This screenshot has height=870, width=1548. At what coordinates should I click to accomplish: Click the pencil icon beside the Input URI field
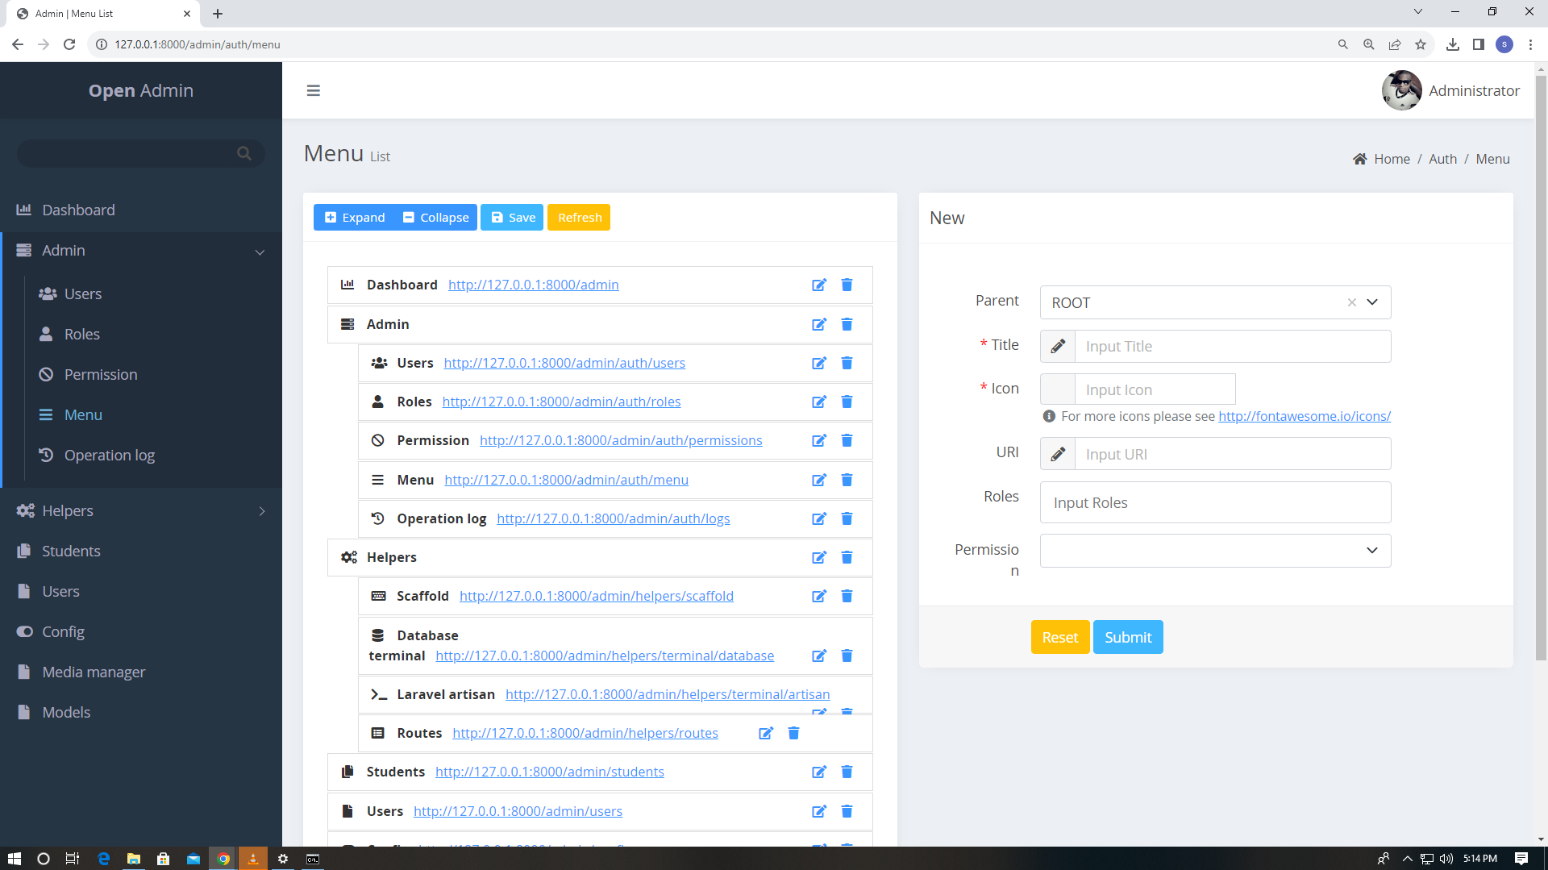1057,453
